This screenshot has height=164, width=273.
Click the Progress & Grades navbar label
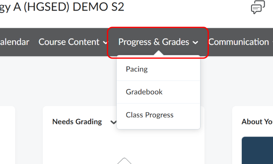154,42
